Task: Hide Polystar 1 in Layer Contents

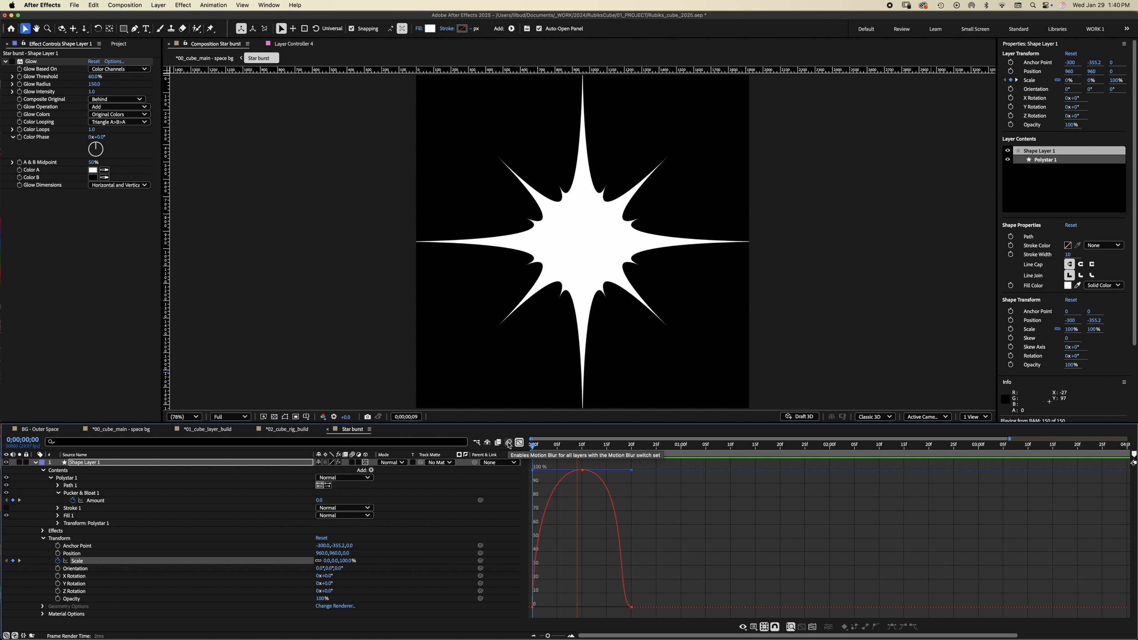Action: point(1007,160)
